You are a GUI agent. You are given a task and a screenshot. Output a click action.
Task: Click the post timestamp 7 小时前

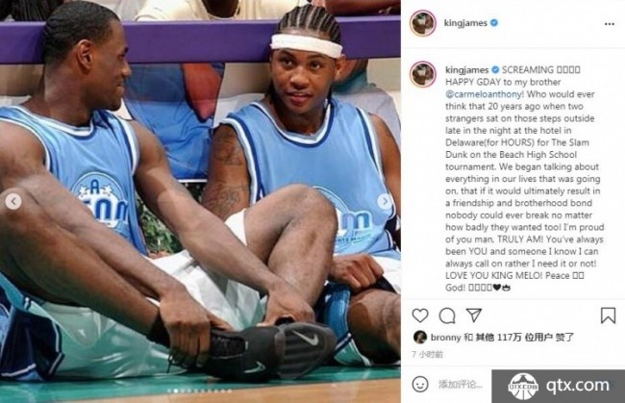tap(427, 354)
